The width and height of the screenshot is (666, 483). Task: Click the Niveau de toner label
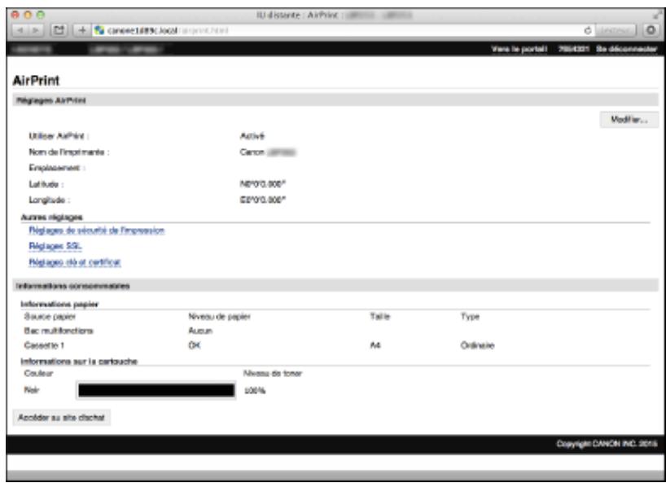click(272, 373)
